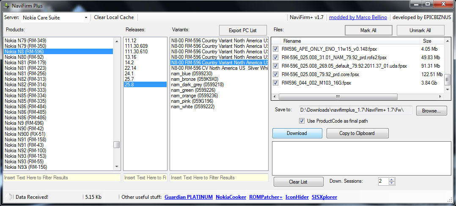Viewport: 456px width, 206px height.
Task: Uncheck the prd.core.fpsx file checkbox
Action: pyautogui.click(x=276, y=74)
